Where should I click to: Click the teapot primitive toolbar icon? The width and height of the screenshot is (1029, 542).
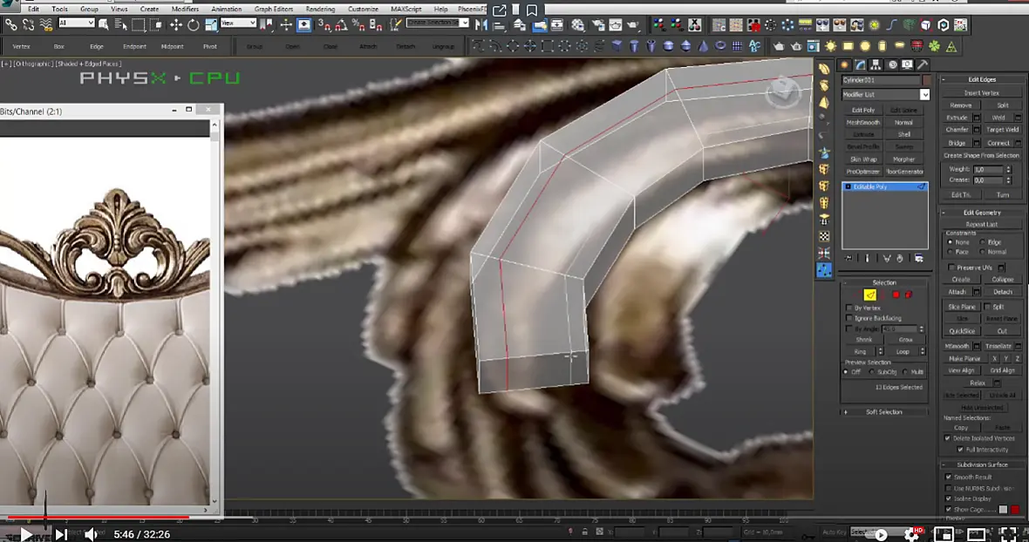(779, 46)
